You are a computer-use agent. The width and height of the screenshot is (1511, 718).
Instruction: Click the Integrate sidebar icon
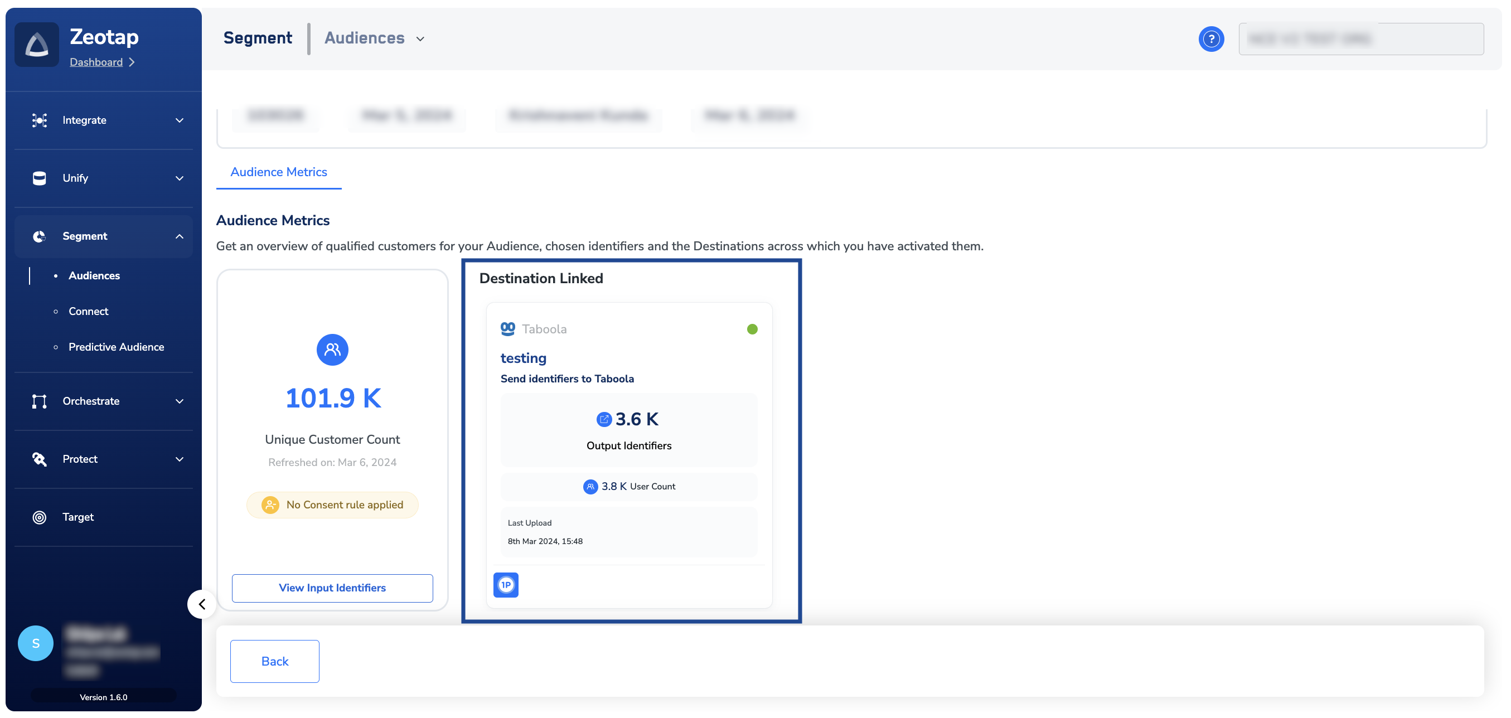point(39,120)
